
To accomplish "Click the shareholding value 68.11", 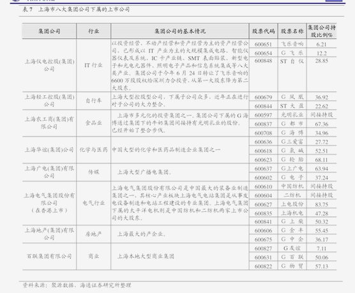I will pos(322,160).
